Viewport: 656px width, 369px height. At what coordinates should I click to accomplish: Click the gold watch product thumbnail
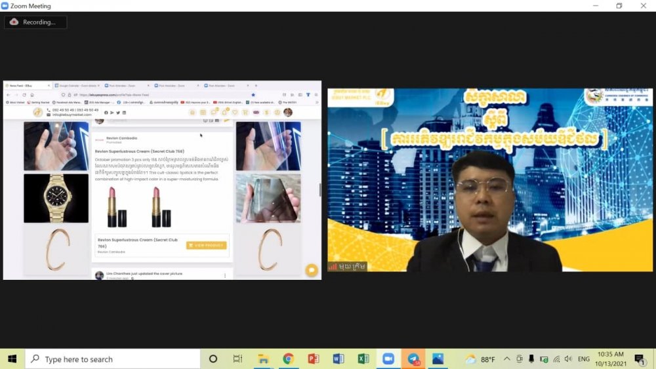pyautogui.click(x=56, y=198)
